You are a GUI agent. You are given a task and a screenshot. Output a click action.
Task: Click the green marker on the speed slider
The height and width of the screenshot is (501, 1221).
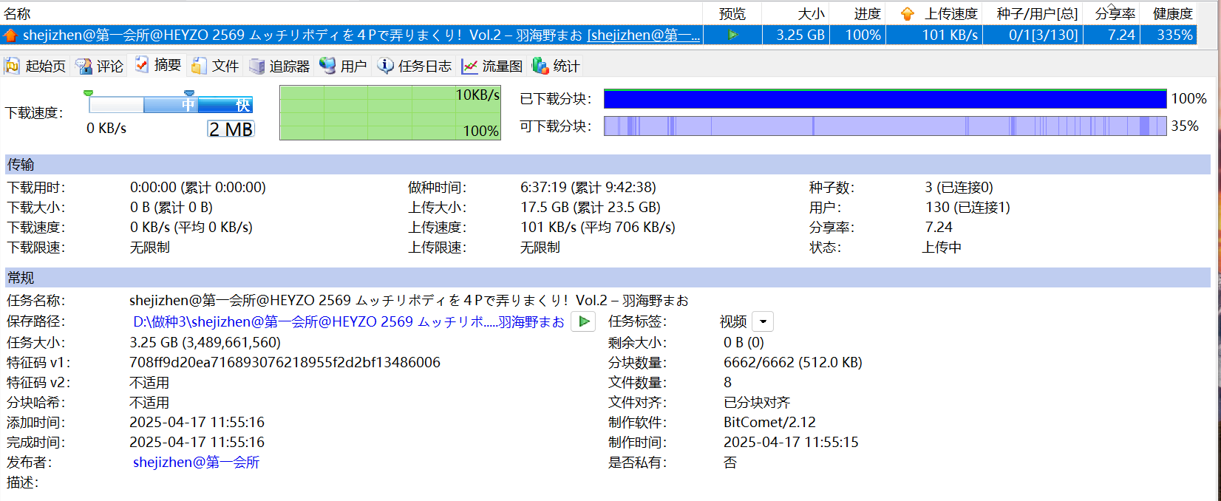(x=89, y=92)
